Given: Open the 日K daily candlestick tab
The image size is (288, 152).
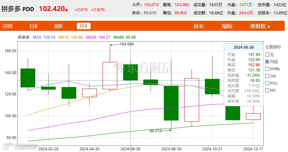Looking at the screenshot, I should (x=34, y=26).
